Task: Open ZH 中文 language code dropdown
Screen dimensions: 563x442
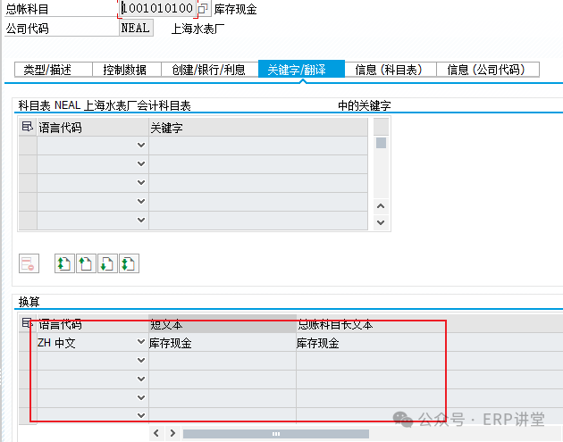Action: coord(140,342)
